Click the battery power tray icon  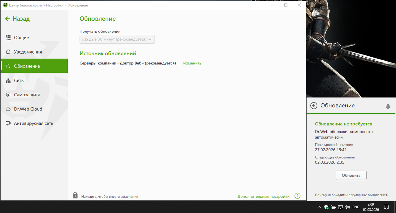click(x=333, y=207)
